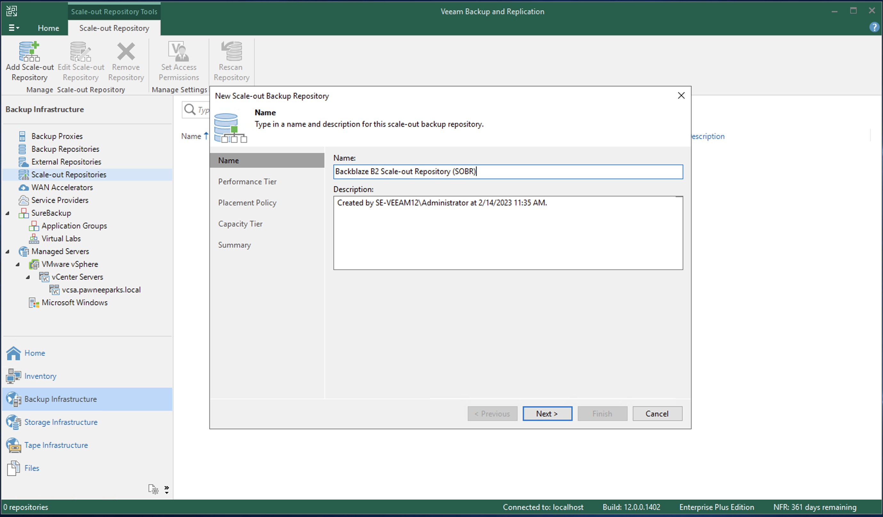
Task: Click Rescan Repository ribbon icon
Action: click(x=231, y=51)
